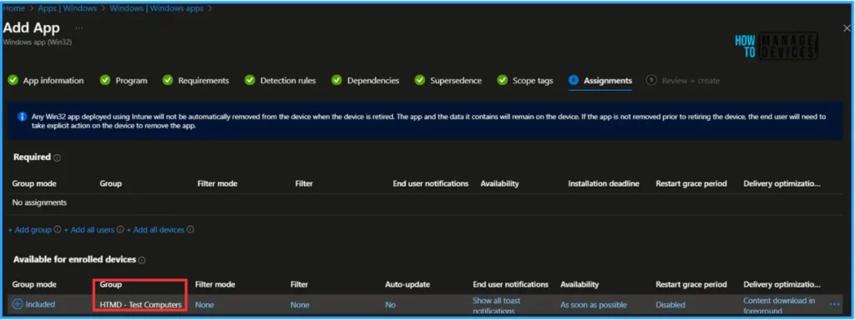Click the No assignments text in Required
855x320 pixels.
point(39,202)
